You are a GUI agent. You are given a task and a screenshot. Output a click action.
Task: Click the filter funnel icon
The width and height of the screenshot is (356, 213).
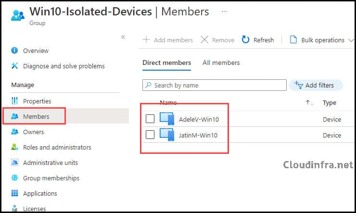point(299,85)
